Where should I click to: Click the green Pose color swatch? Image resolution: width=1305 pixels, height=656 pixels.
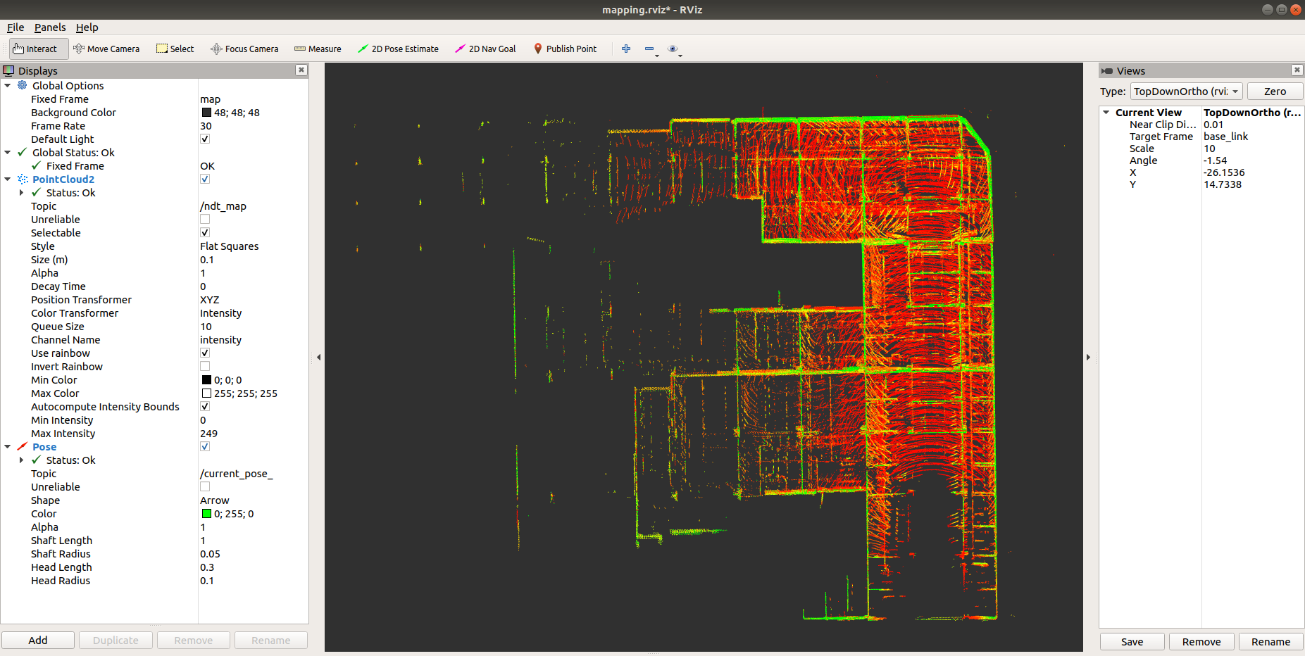coord(206,514)
